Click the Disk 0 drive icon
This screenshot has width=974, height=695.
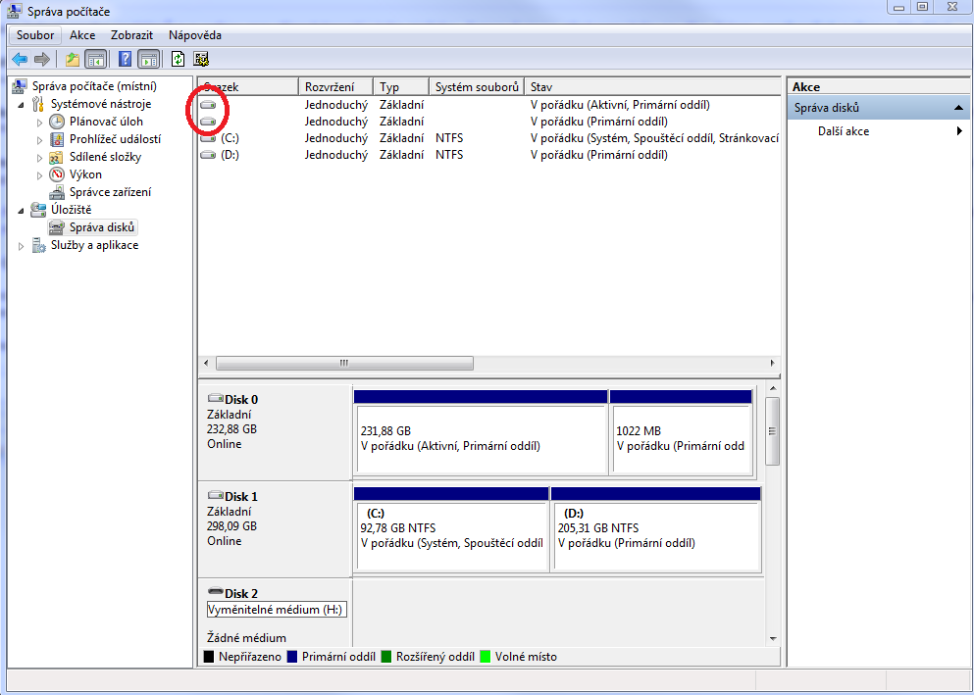point(216,398)
